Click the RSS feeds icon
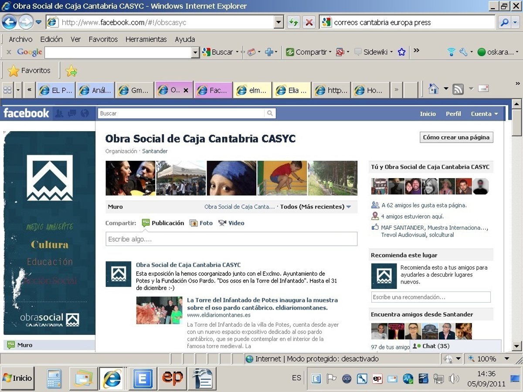This screenshot has width=523, height=392. pyautogui.click(x=458, y=89)
